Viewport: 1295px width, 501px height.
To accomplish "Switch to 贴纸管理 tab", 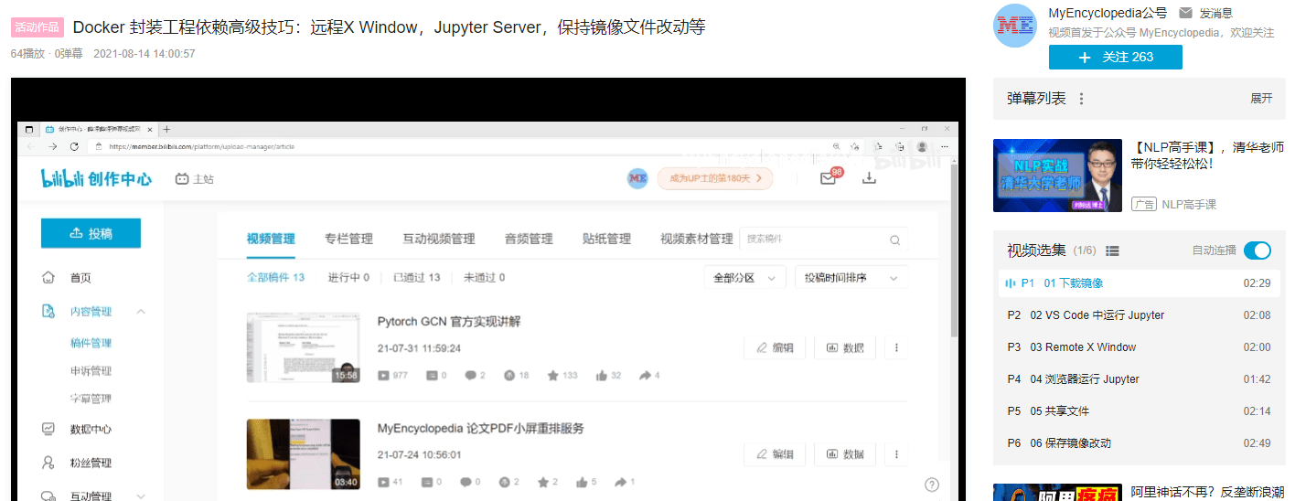I will 606,239.
